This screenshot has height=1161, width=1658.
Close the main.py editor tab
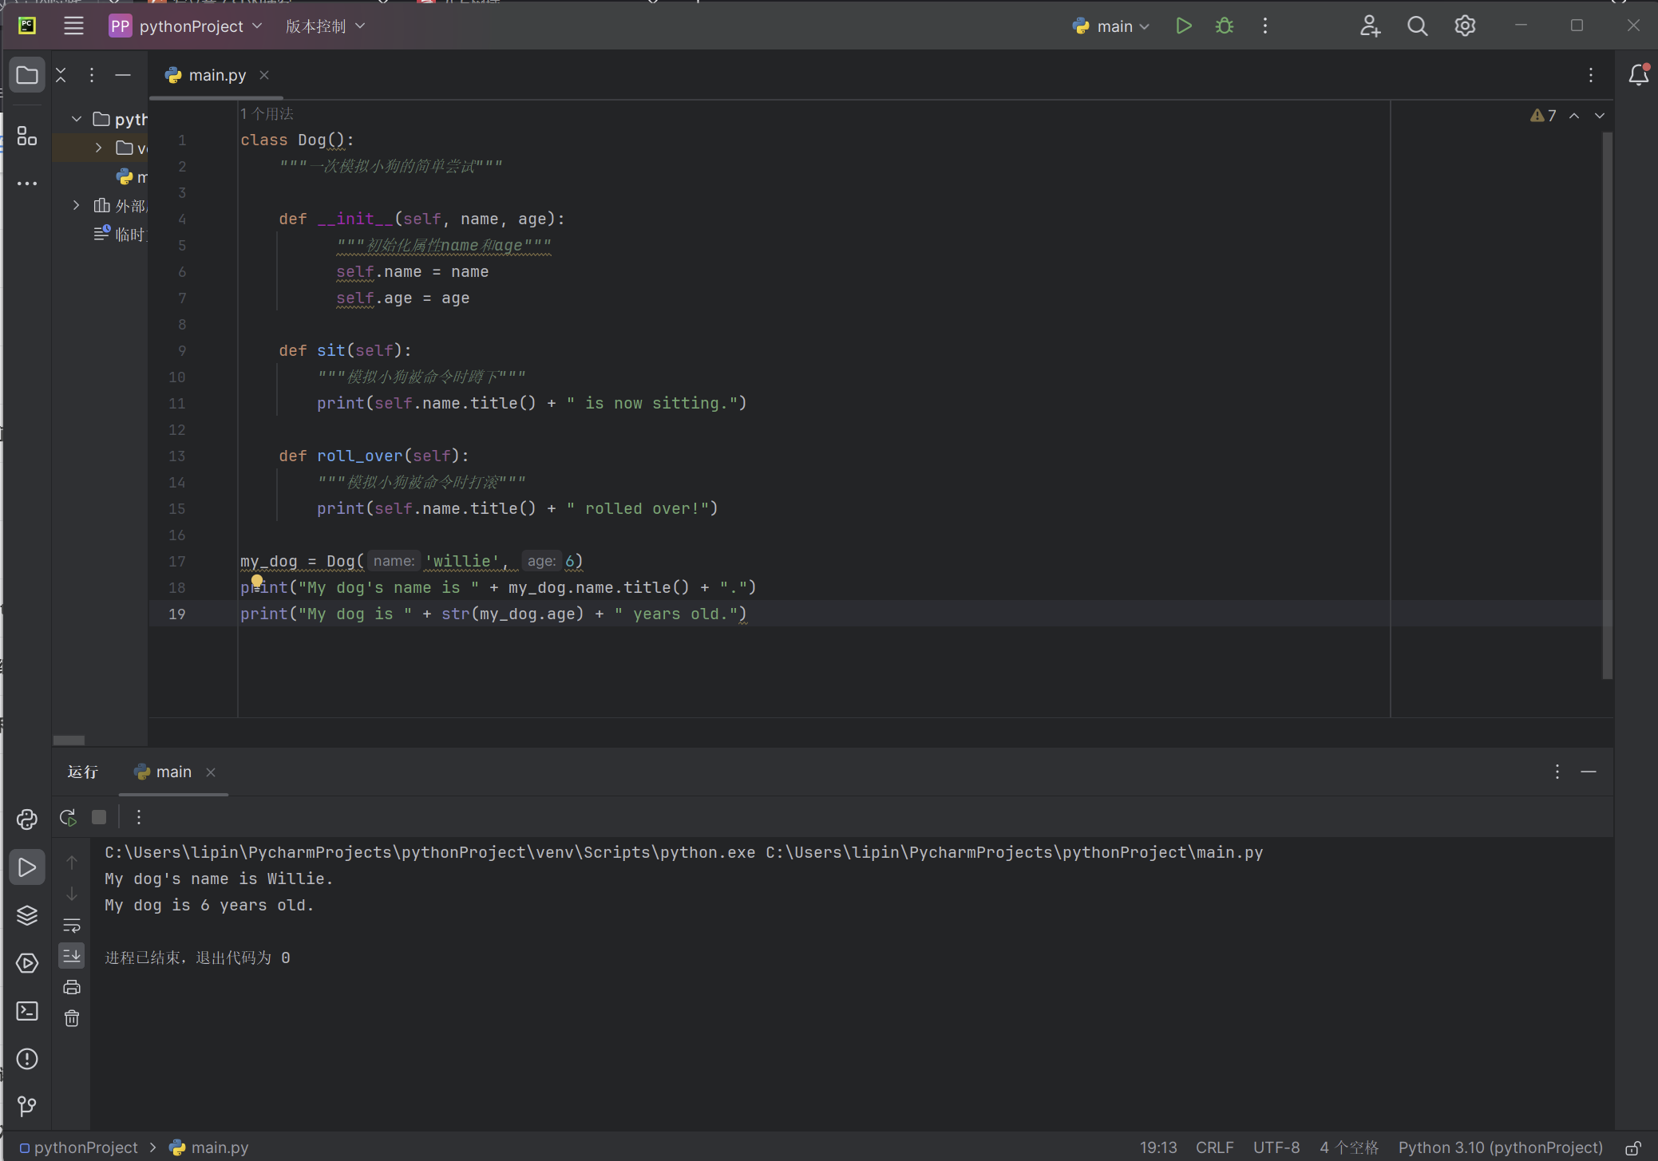click(264, 75)
